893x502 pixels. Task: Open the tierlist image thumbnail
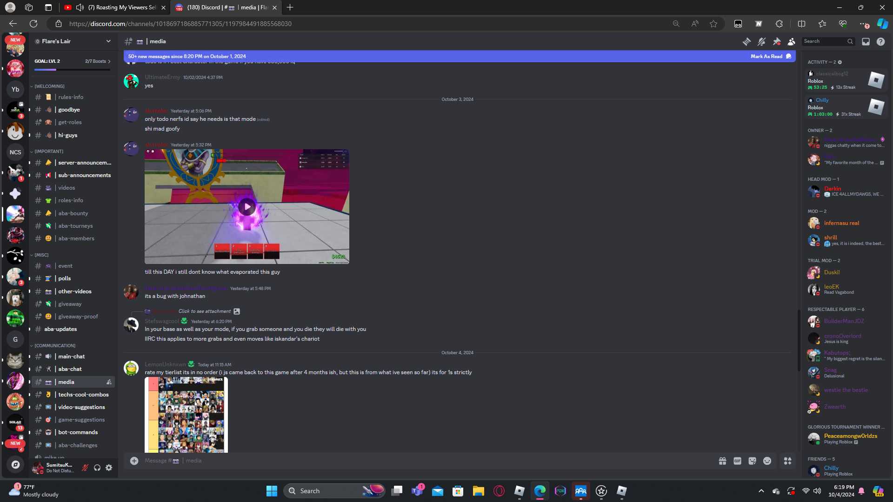[186, 415]
